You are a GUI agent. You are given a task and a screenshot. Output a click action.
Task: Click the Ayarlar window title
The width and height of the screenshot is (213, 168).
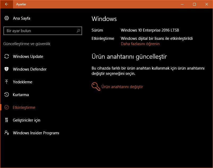(21, 4)
